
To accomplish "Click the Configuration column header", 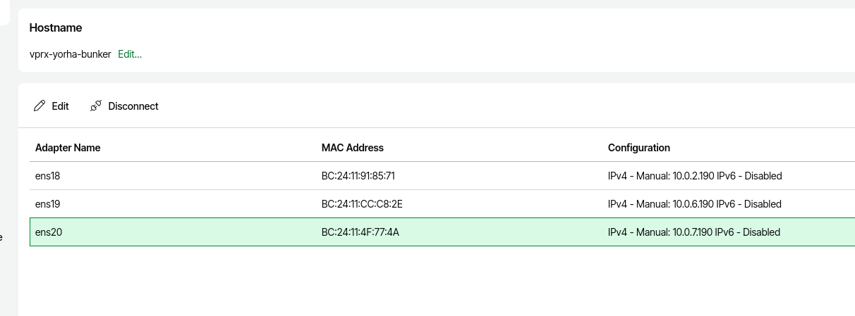I will (639, 148).
